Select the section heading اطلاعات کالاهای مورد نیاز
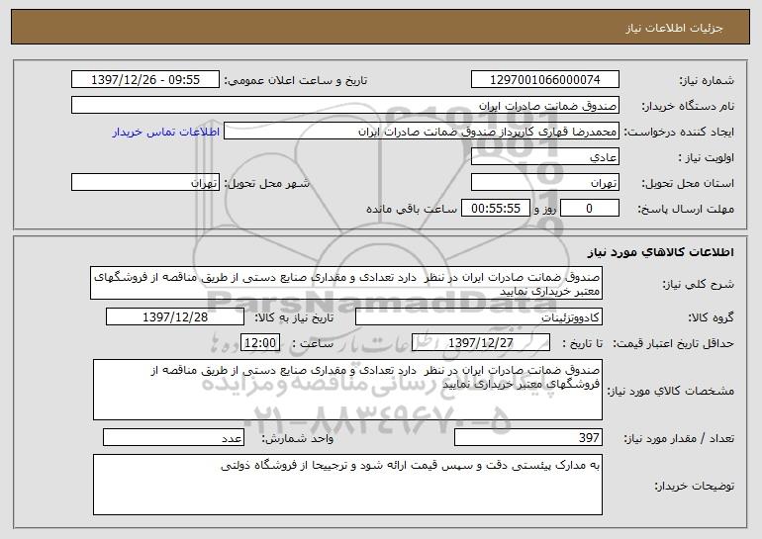The height and width of the screenshot is (539, 762). tap(660, 252)
